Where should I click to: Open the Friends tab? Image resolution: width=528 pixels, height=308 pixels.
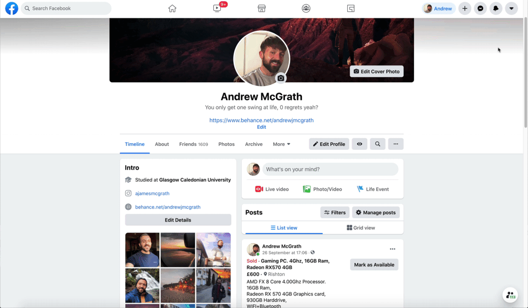pos(193,144)
